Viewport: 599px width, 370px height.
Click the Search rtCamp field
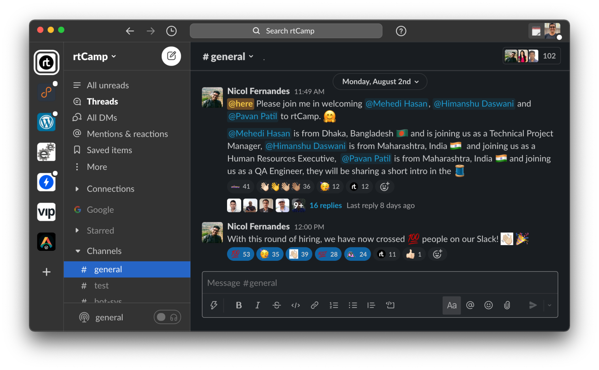tap(286, 31)
